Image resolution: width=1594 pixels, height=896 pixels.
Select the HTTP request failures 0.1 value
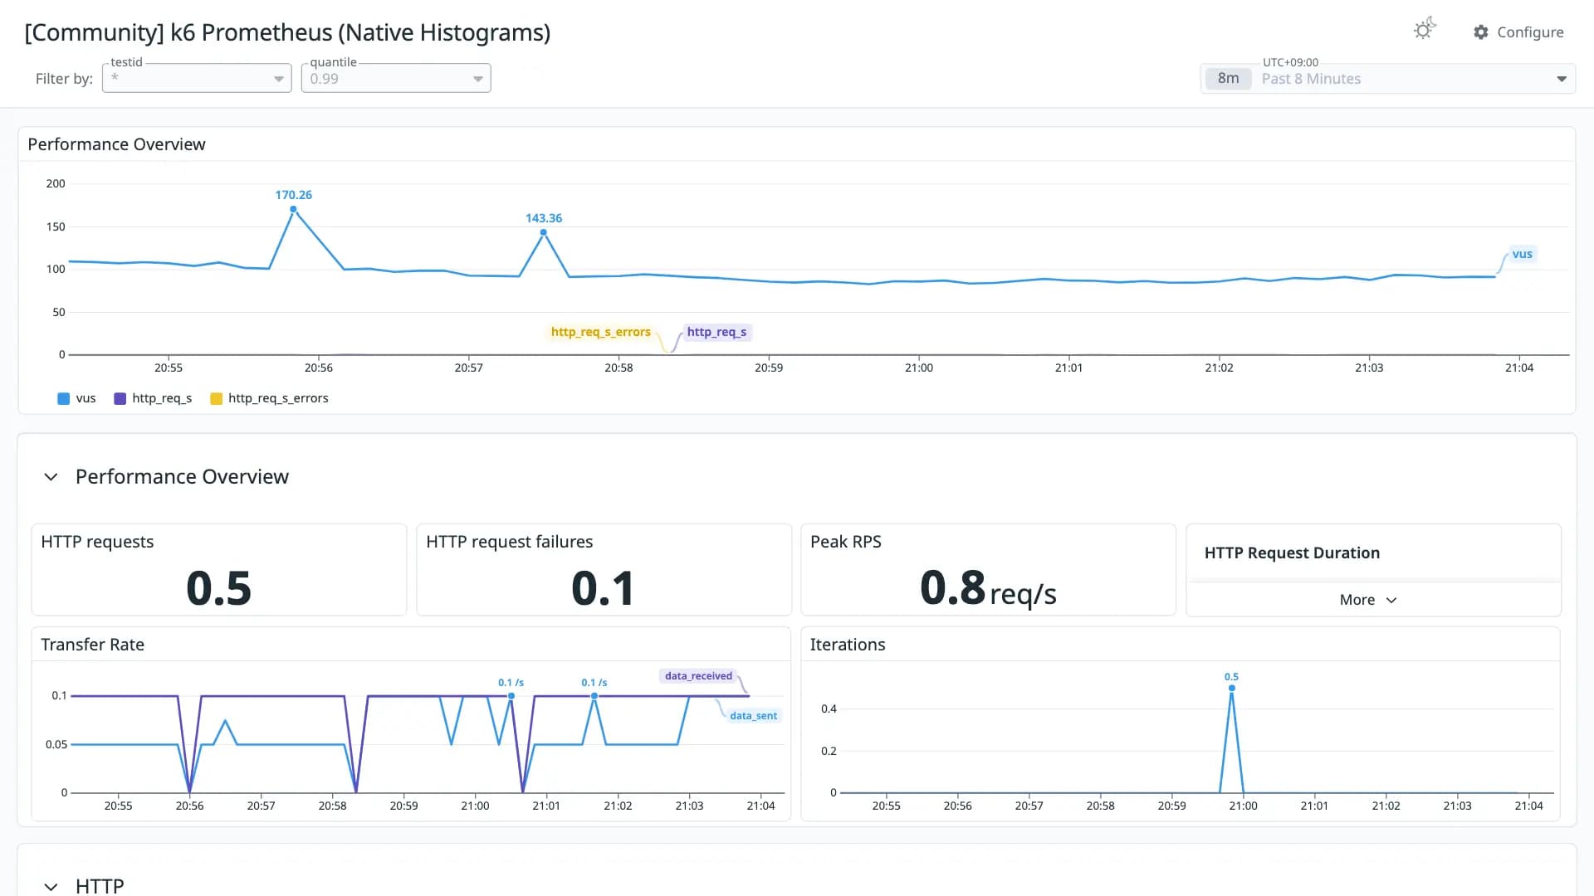(604, 588)
